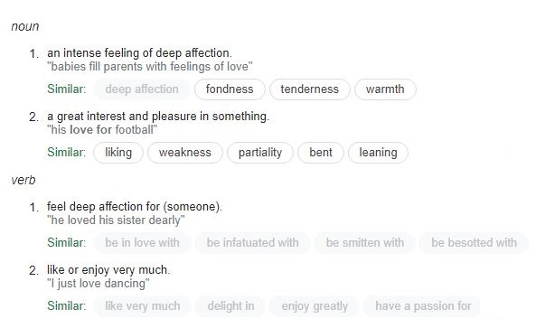Open the 'tenderness' synonym
This screenshot has width=536, height=328.
[310, 89]
